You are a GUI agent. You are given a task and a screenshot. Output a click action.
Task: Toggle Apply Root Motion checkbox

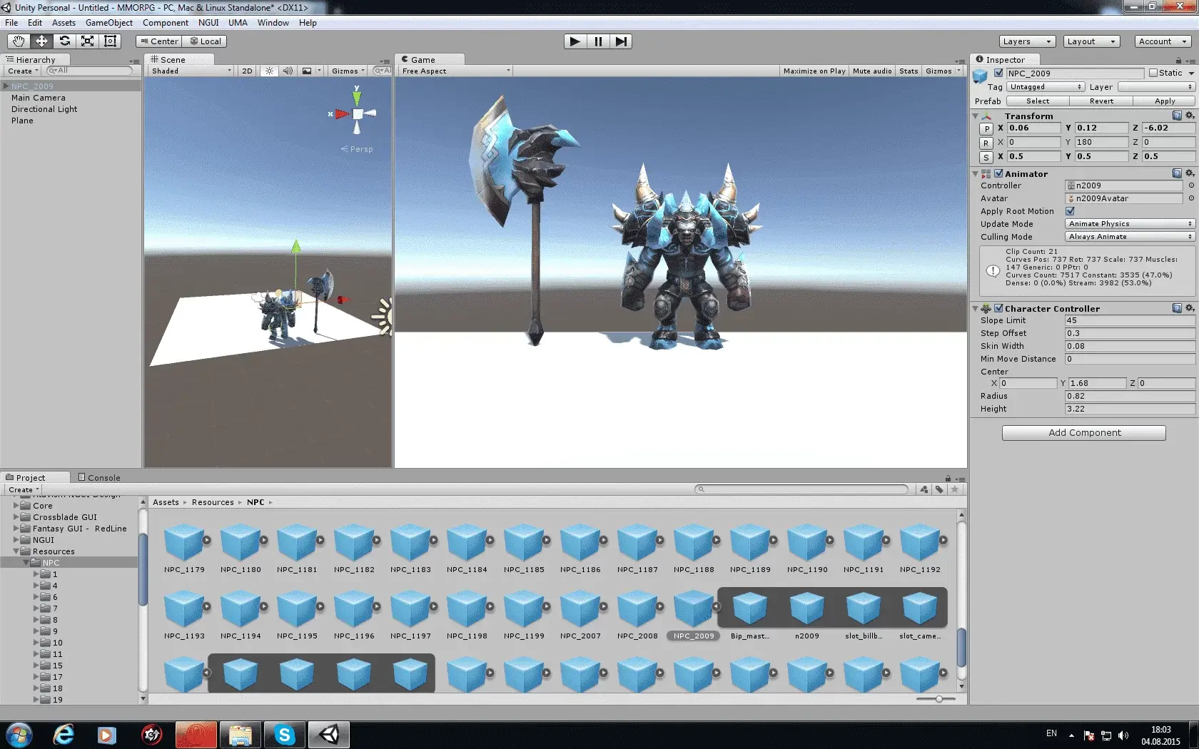coord(1070,211)
